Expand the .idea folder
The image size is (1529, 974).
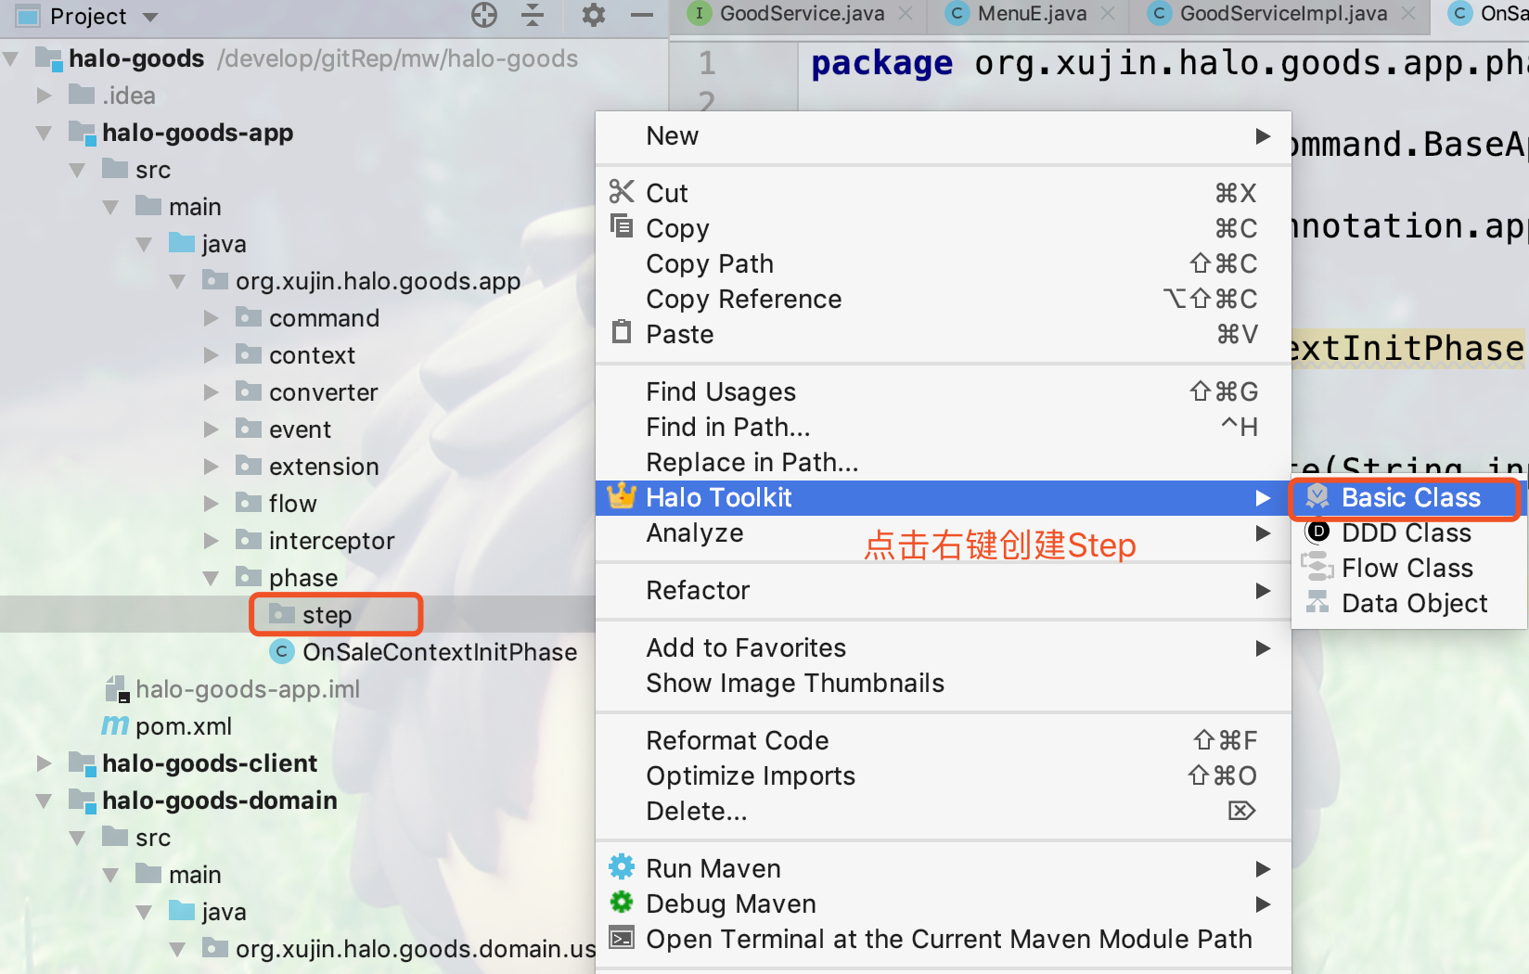tap(44, 95)
